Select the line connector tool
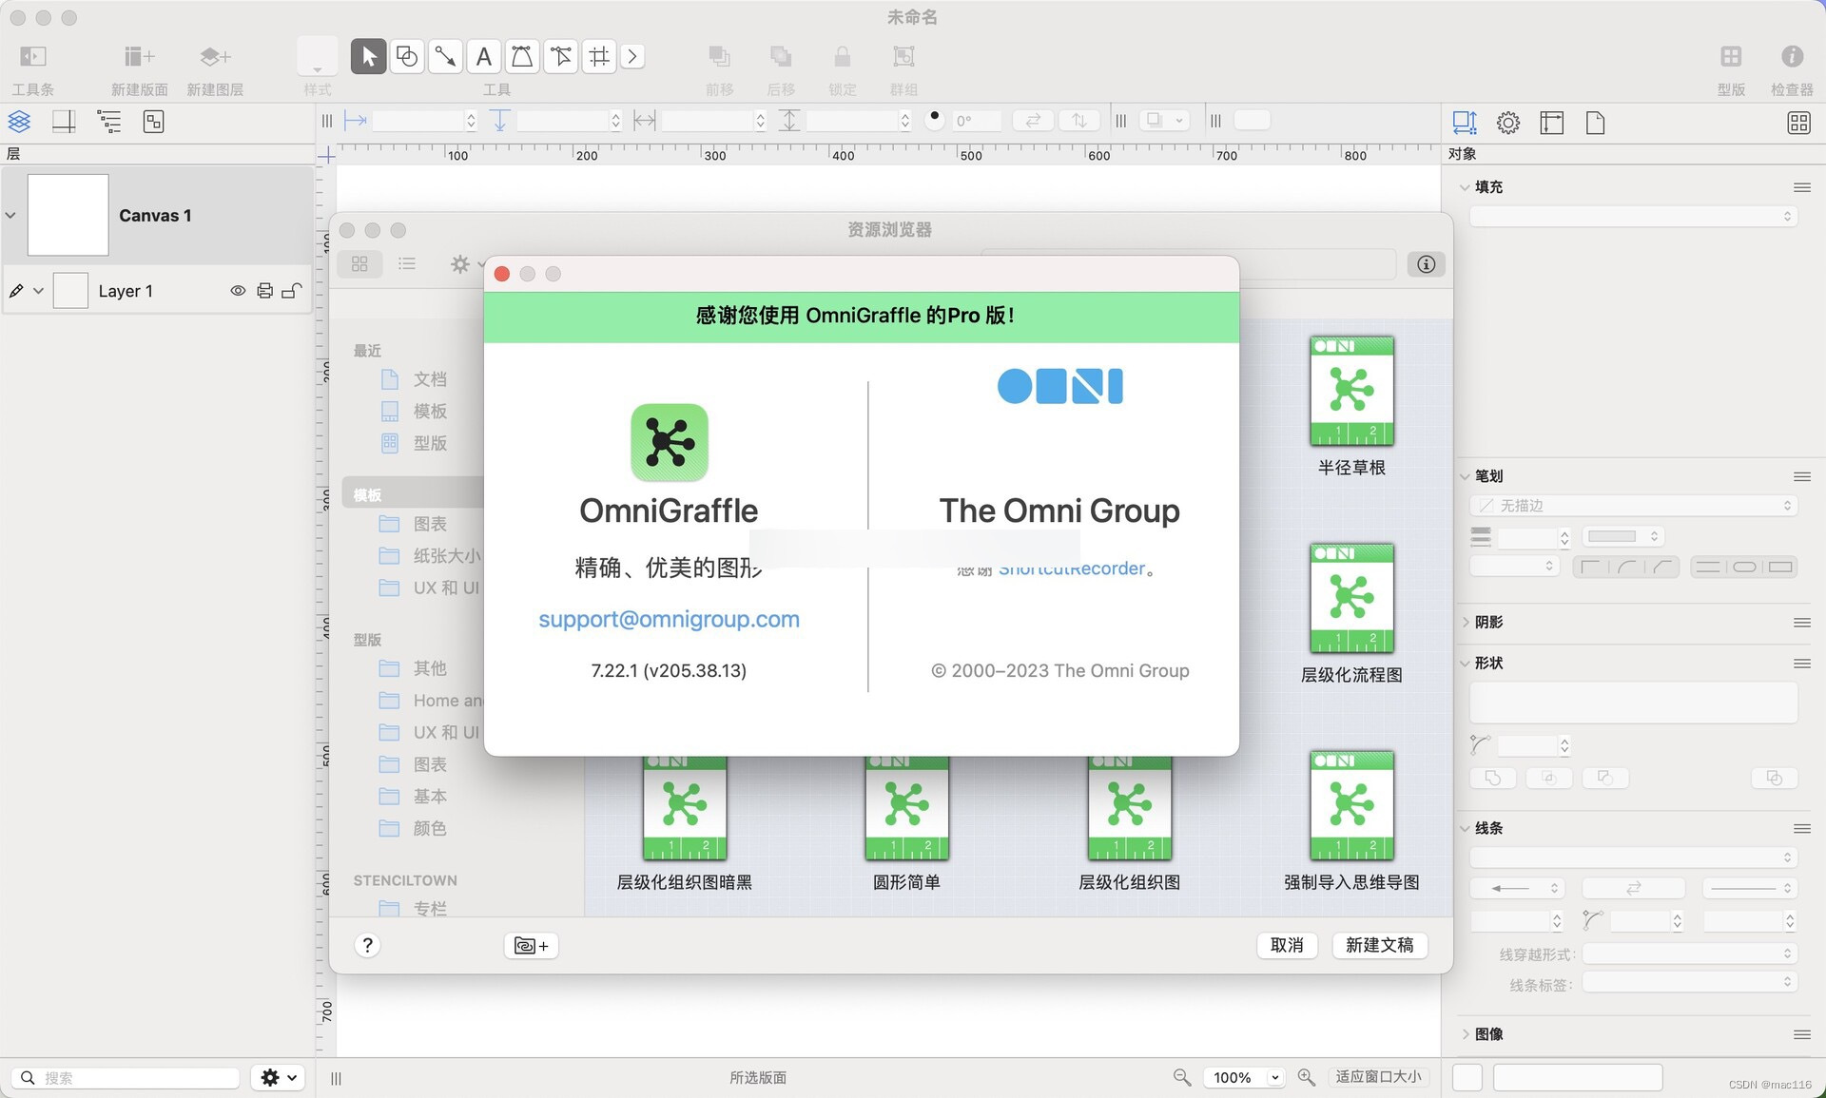1826x1098 pixels. click(x=445, y=57)
